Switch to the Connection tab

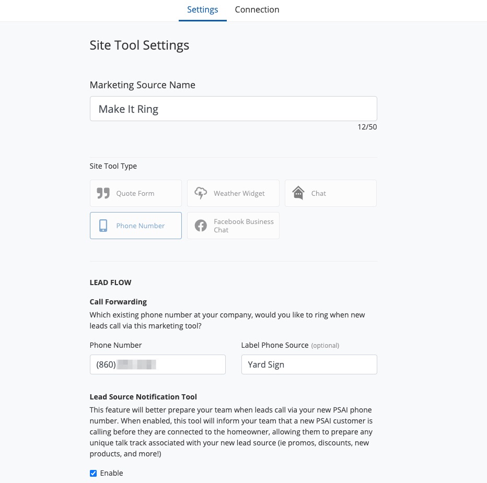[257, 10]
